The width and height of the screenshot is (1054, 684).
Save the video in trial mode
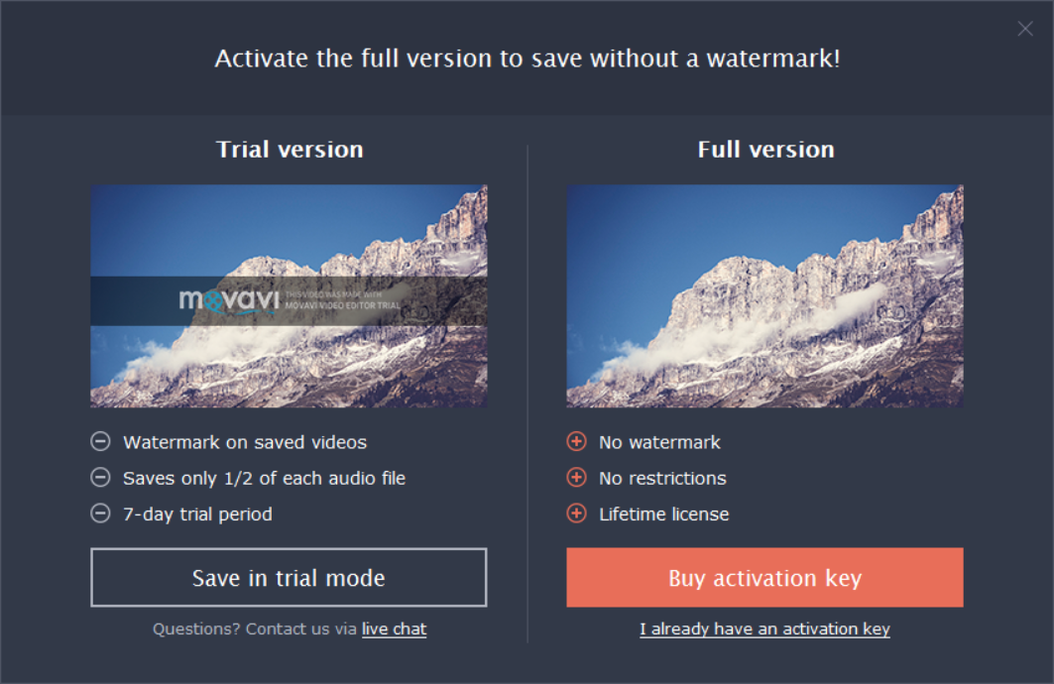click(290, 577)
